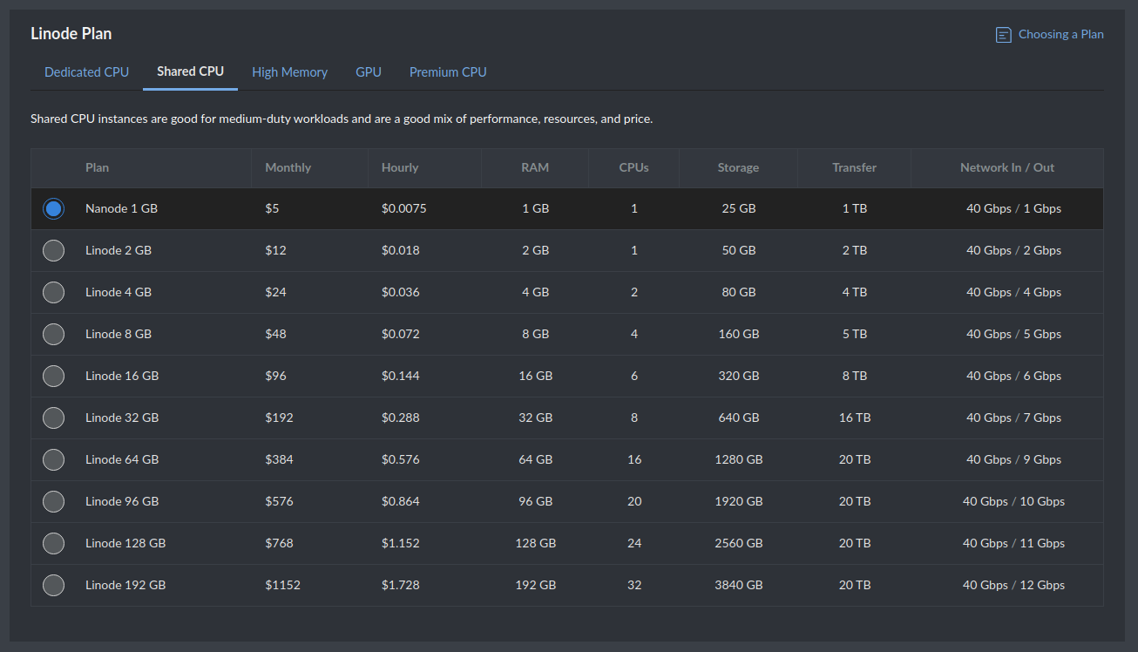Select the Shared CPU tab
The width and height of the screenshot is (1138, 652).
tap(190, 71)
